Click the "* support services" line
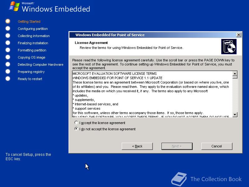Image resolution: width=249 pixels, height=187 pixels. click(87, 108)
